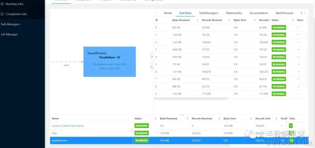Viewport: 315px width, 148px height.
Task: Click RUNNING badge of KeyedProcess row
Action: (x=142, y=140)
